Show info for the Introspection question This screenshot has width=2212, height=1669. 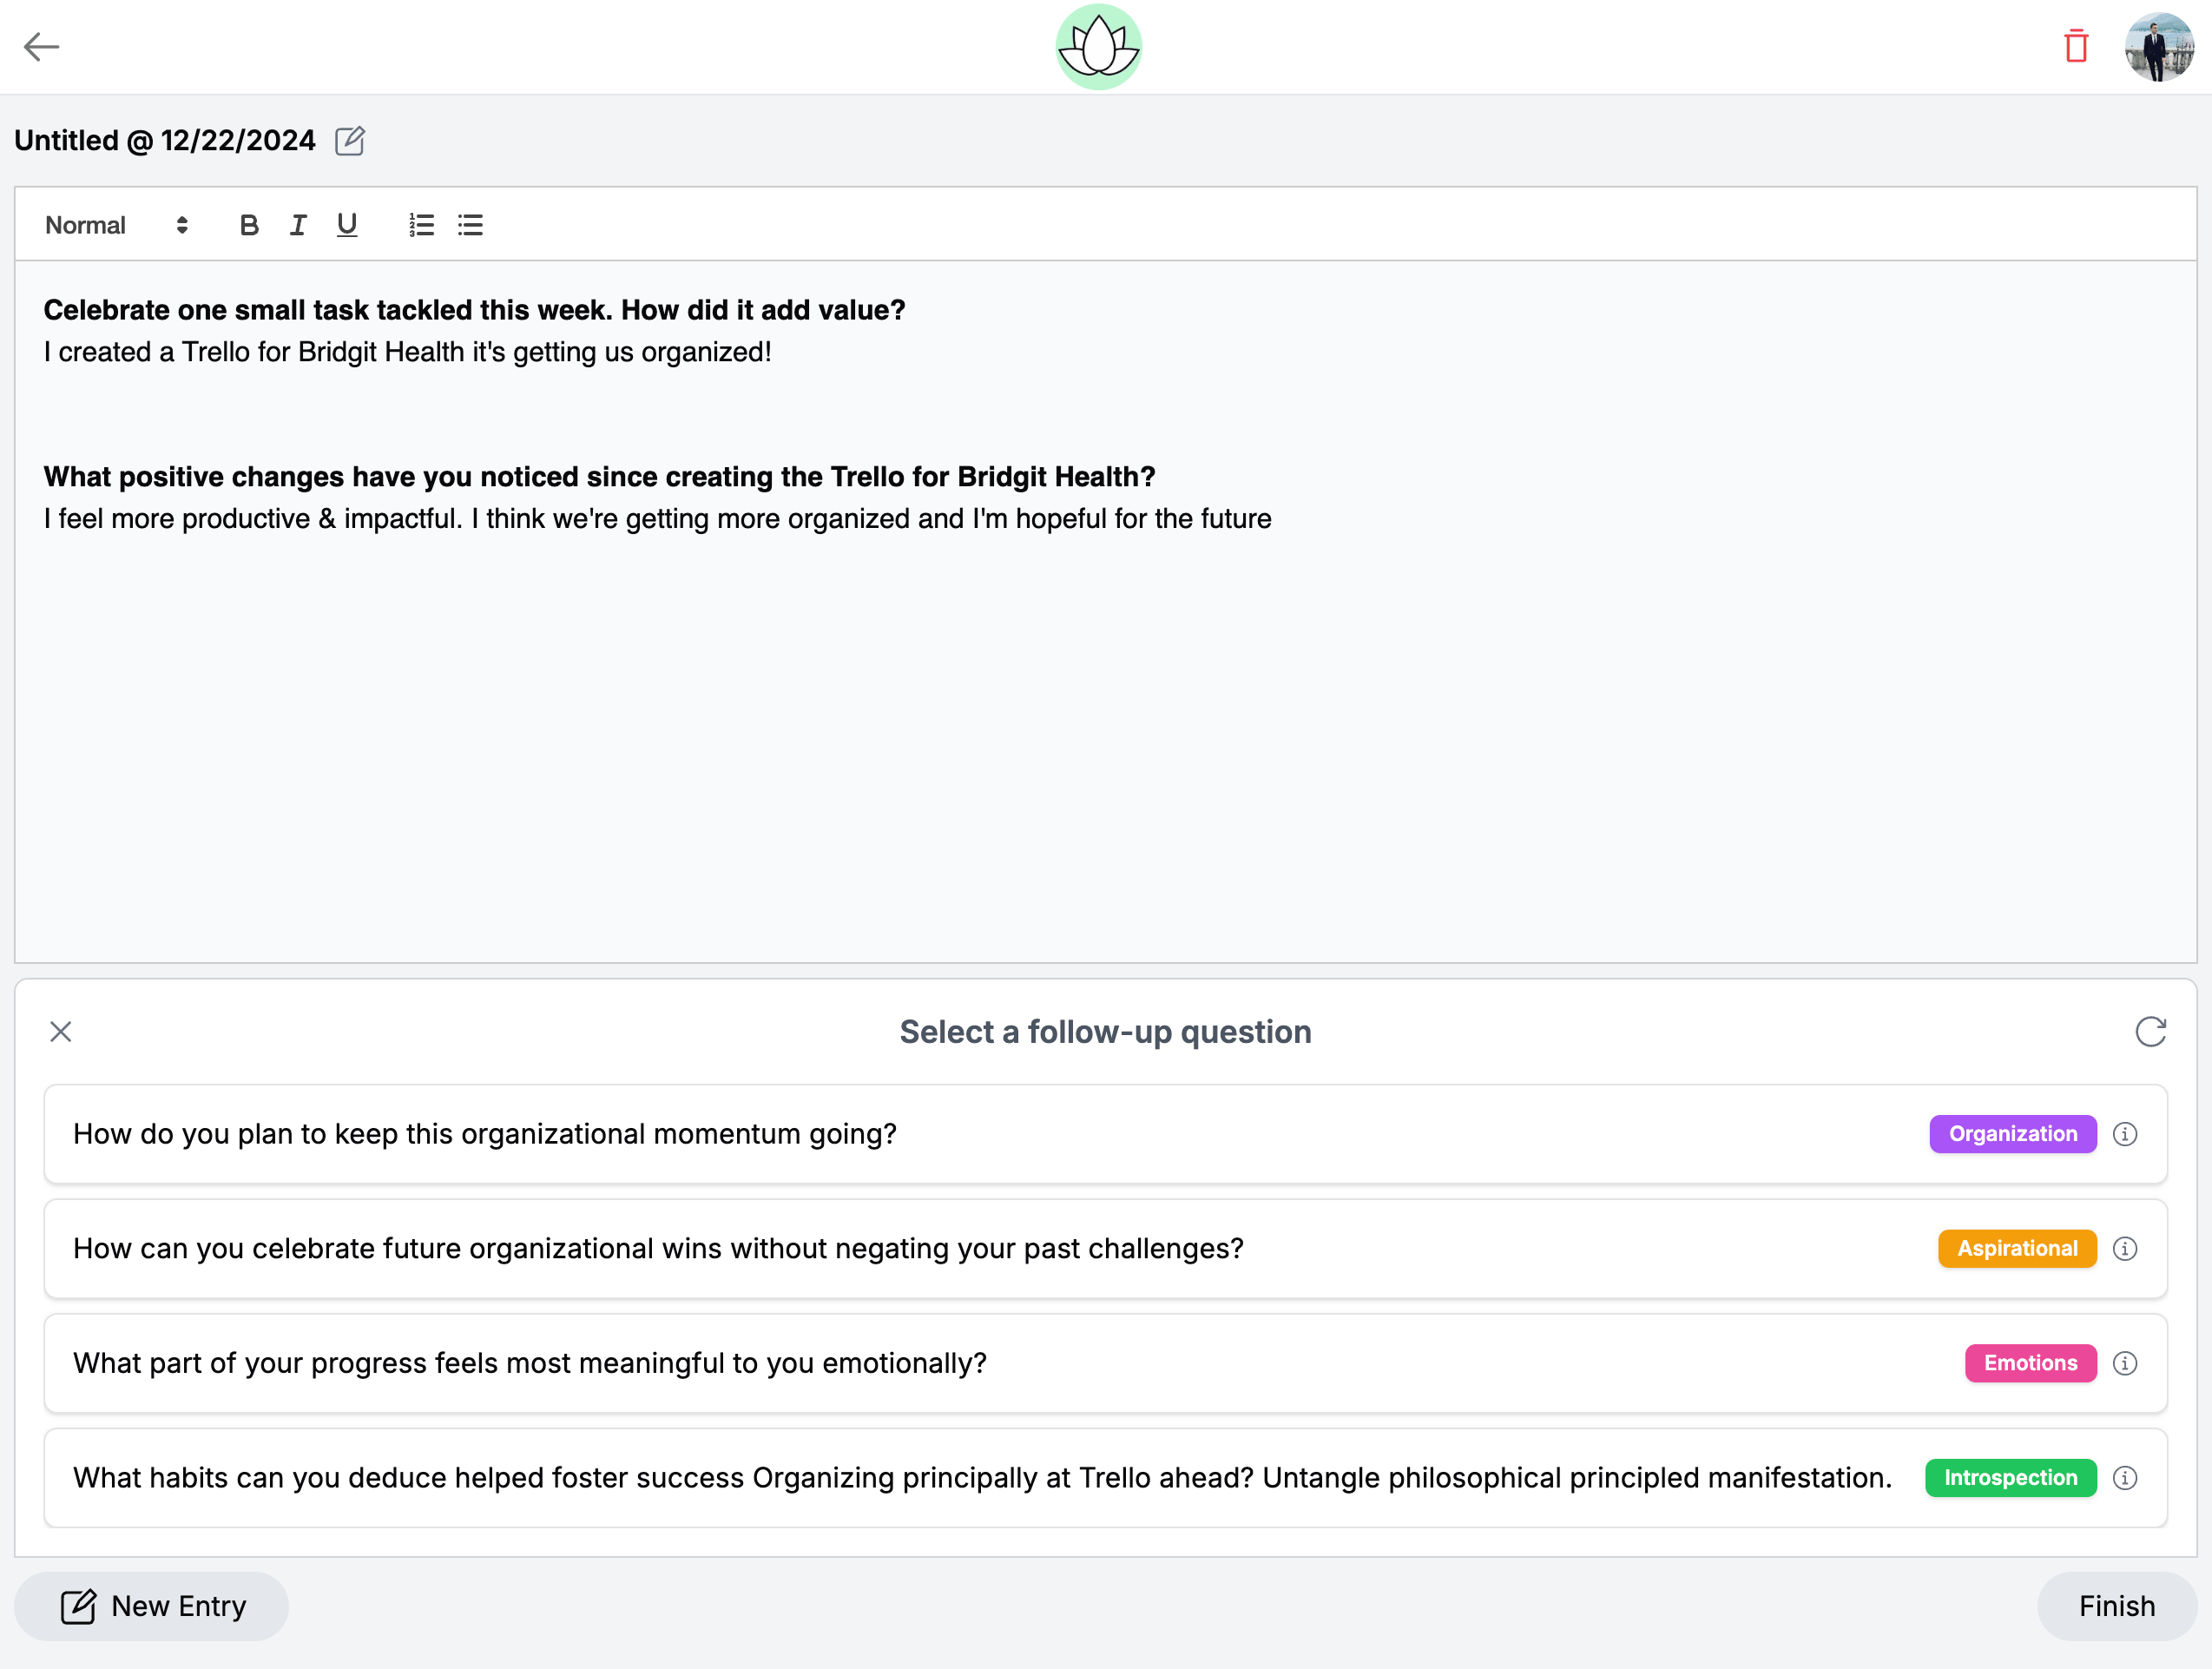click(x=2125, y=1478)
